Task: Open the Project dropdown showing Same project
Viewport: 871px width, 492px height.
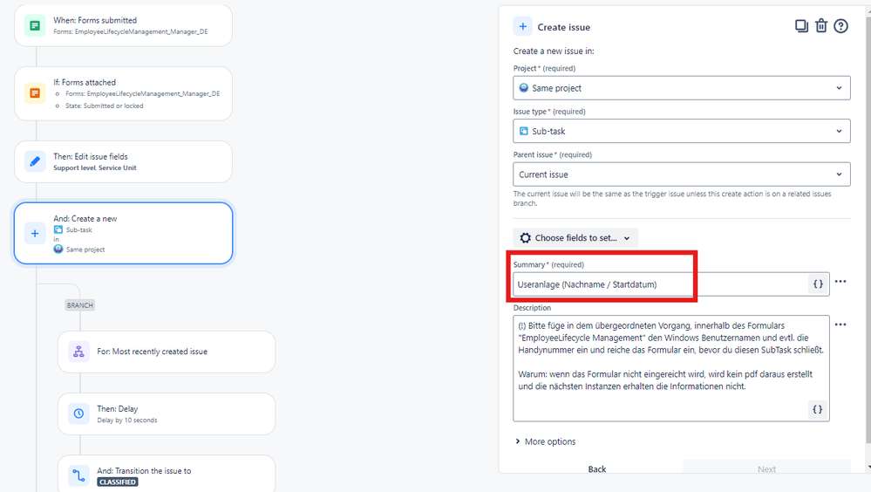Action: tap(682, 88)
